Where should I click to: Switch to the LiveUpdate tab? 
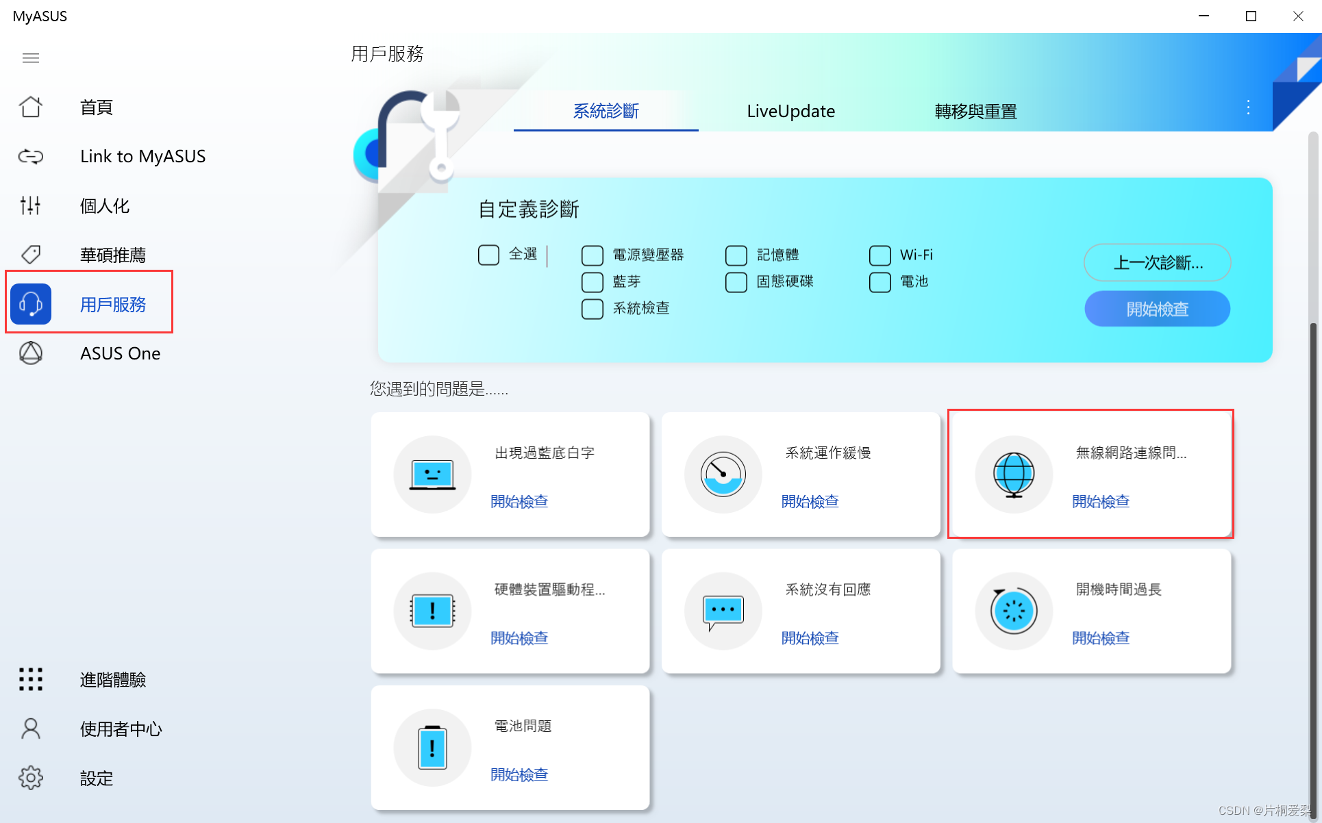pos(790,111)
